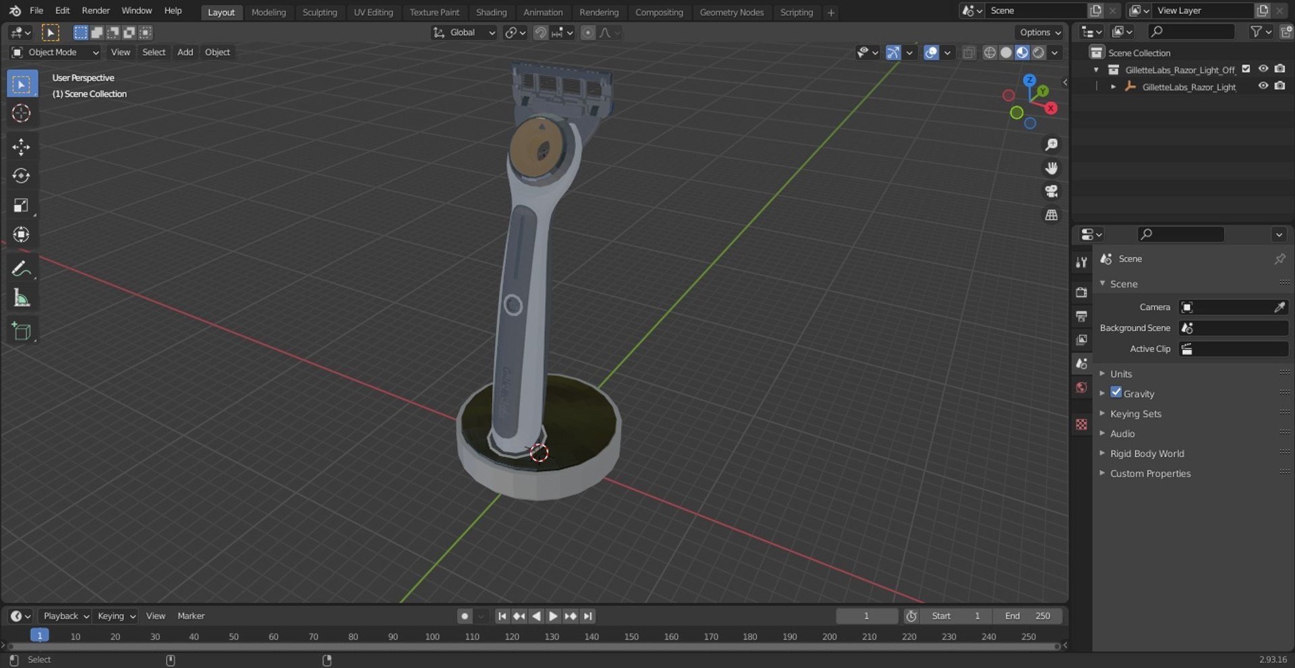
Task: Play the animation forward
Action: tap(553, 616)
